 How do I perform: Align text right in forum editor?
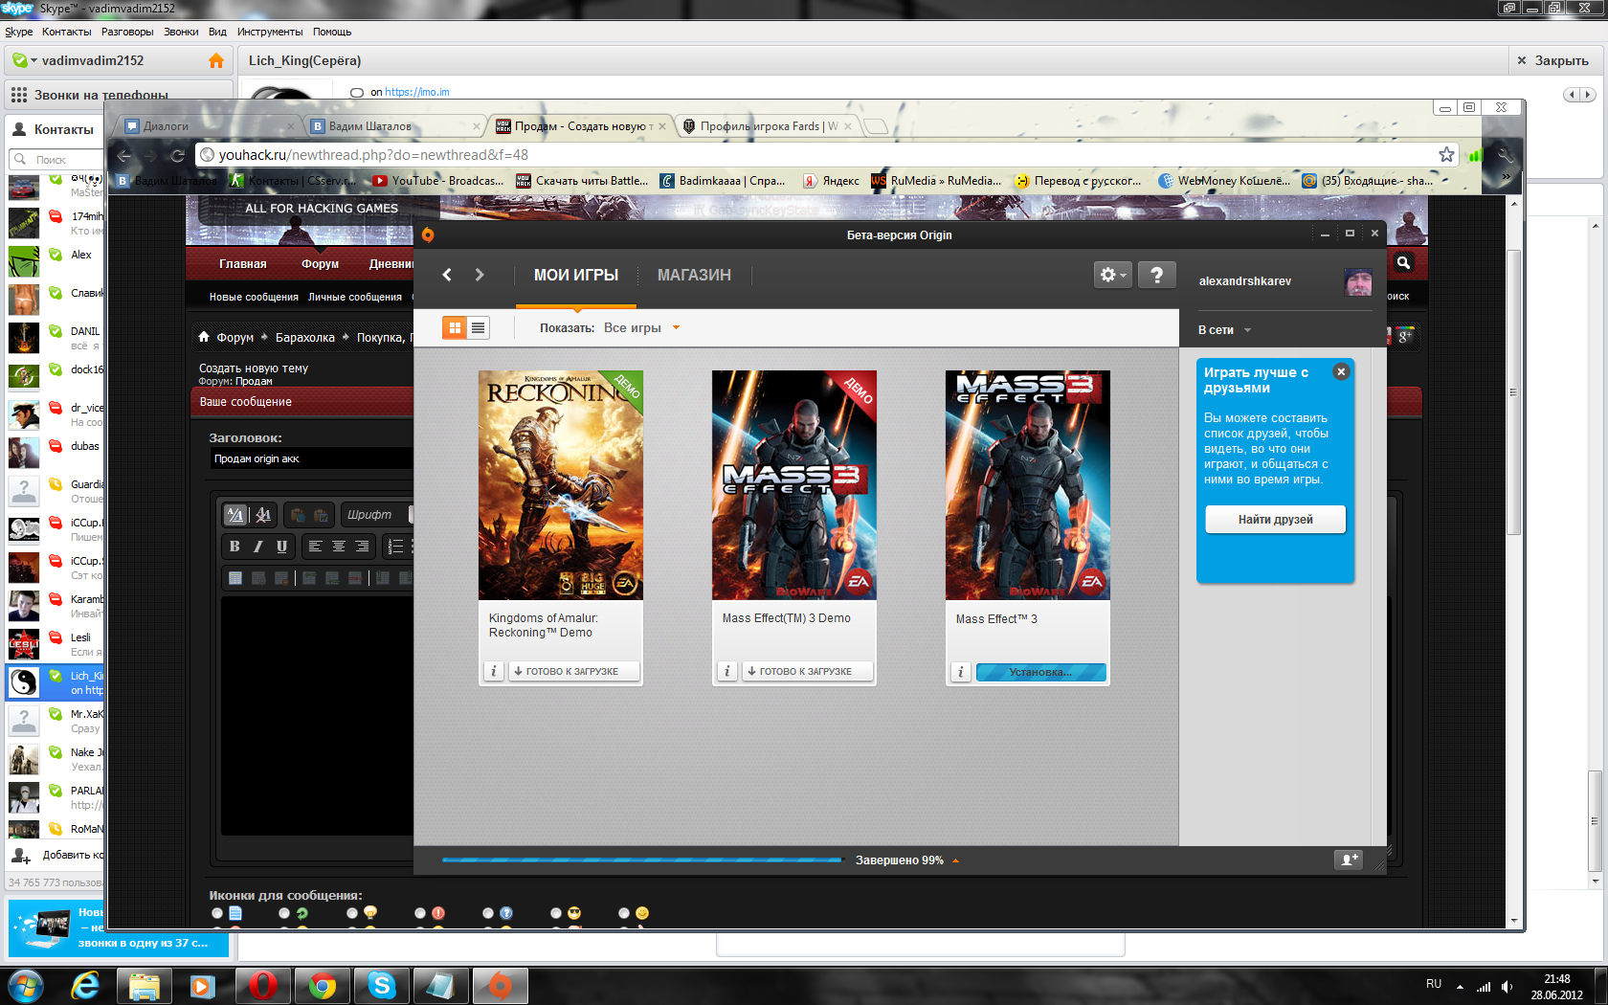(x=362, y=547)
